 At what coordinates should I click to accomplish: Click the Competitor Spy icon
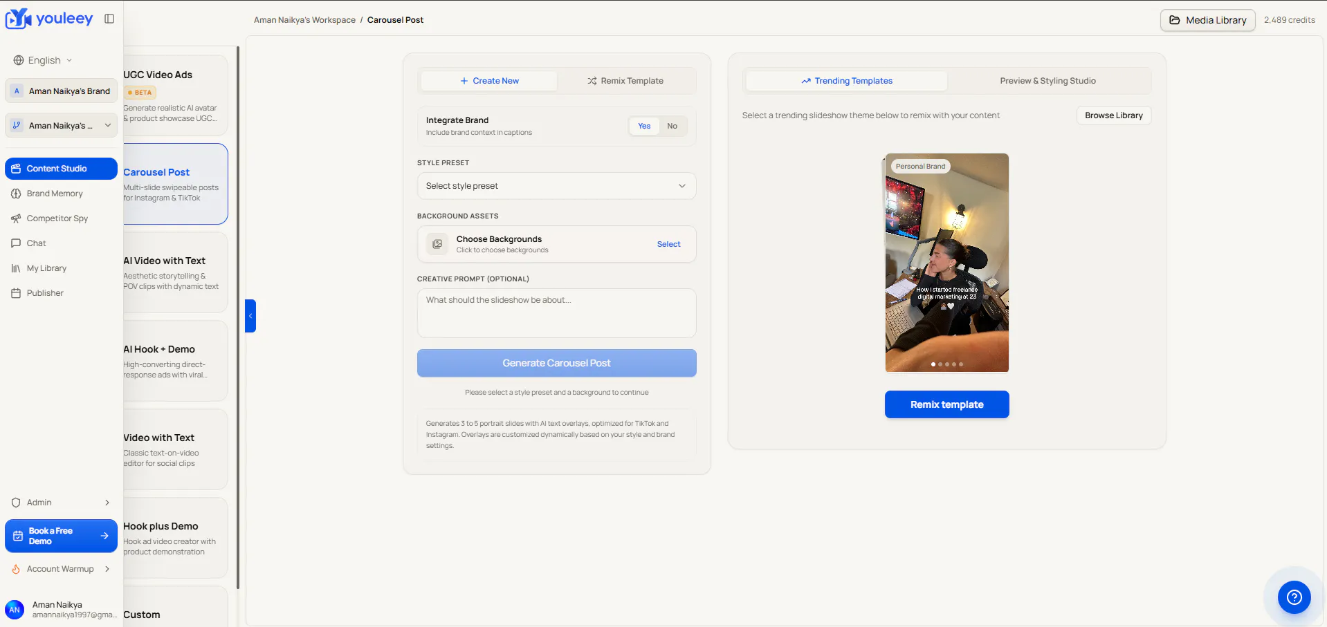16,218
